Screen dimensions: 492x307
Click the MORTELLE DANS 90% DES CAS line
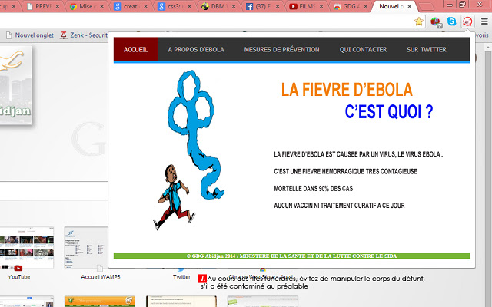[313, 189]
